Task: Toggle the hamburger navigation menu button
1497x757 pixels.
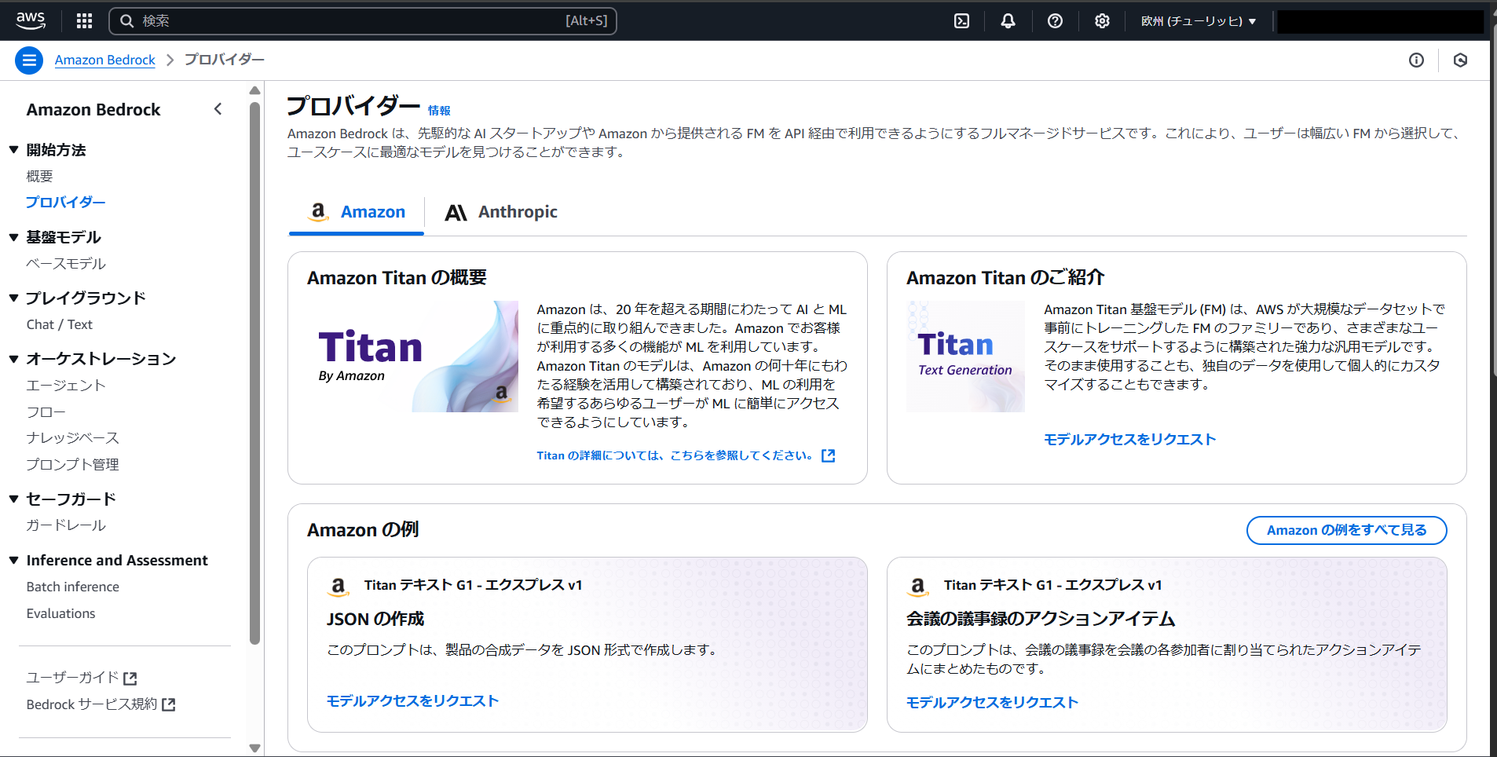Action: point(29,60)
